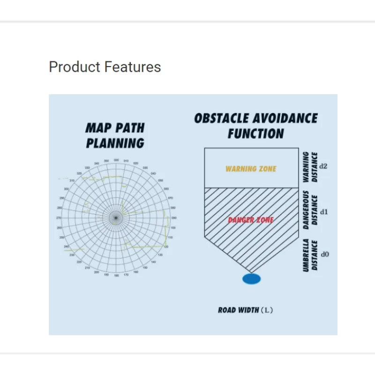
Task: Click the 180 degree mark on polar chart
Action: pos(117,275)
